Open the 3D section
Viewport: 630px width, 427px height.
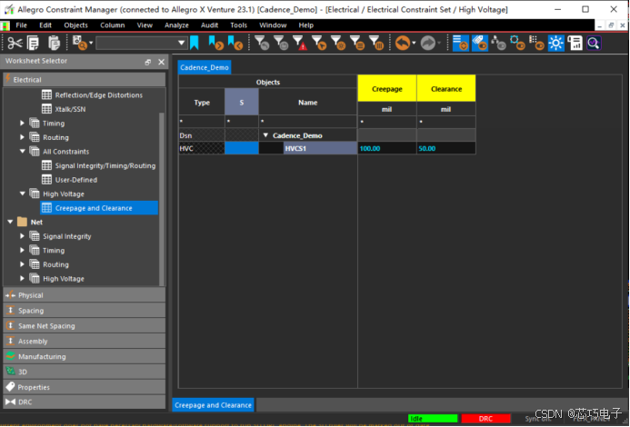[85, 372]
